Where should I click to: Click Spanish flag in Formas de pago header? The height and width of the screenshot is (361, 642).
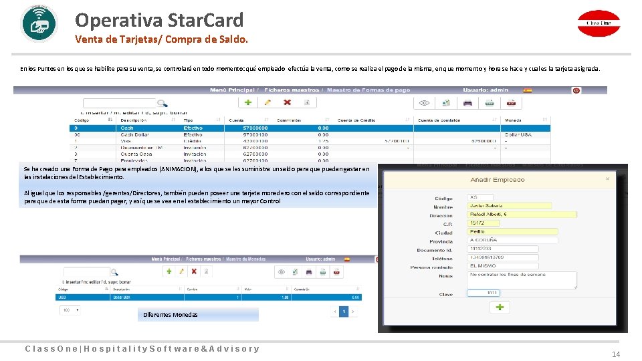[x=528, y=90]
